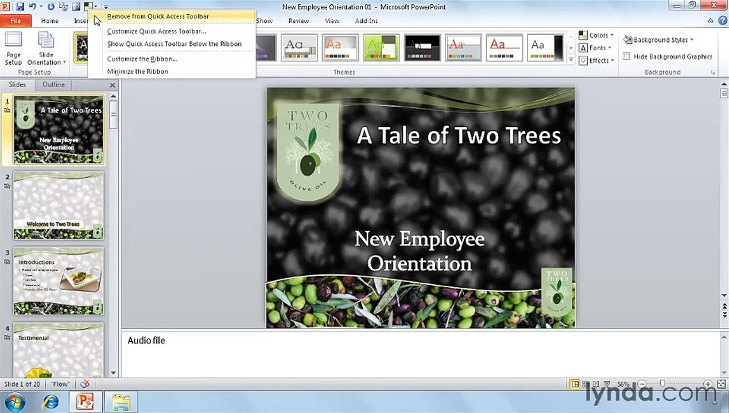
Task: Open the Effects theme dropdown
Action: tap(596, 60)
